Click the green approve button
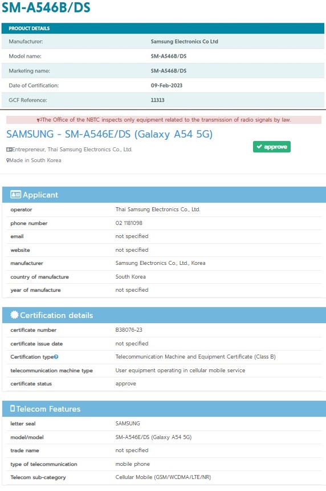 pos(272,147)
